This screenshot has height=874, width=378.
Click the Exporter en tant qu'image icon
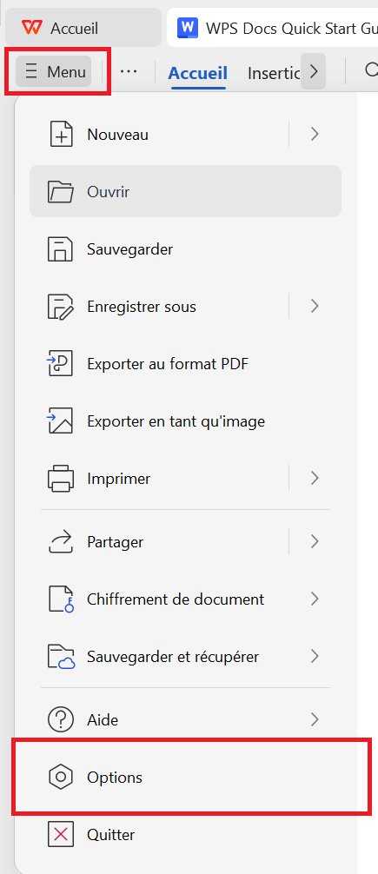coord(61,421)
